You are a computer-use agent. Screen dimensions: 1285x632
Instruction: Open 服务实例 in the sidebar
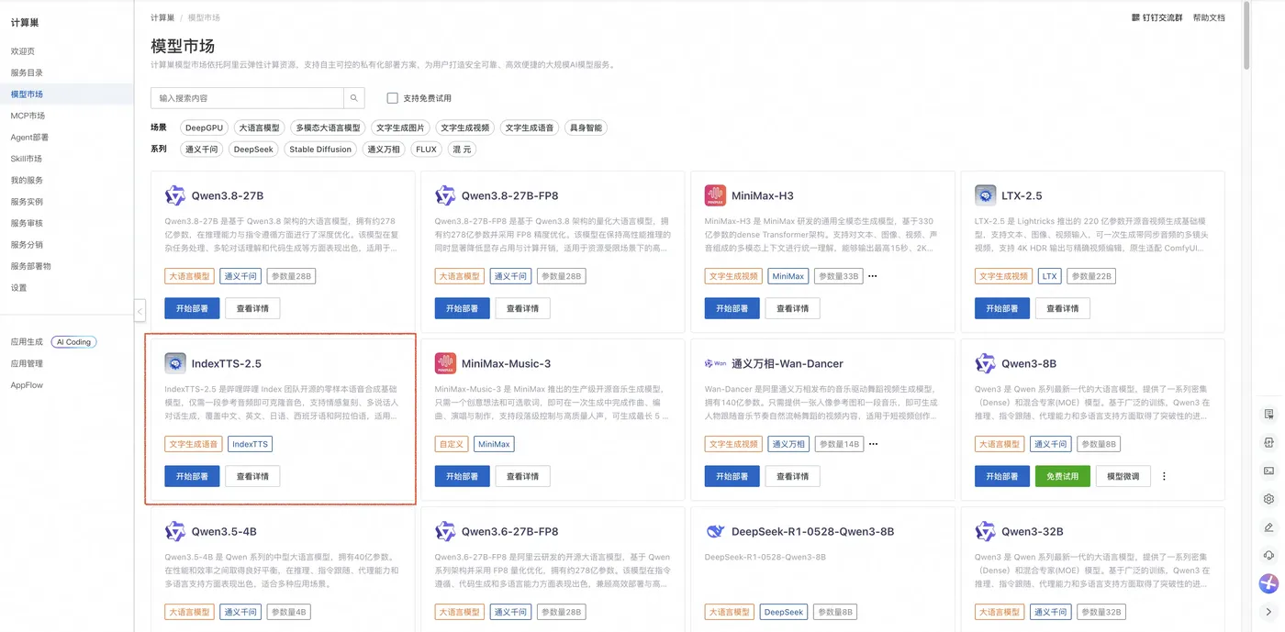pos(27,202)
